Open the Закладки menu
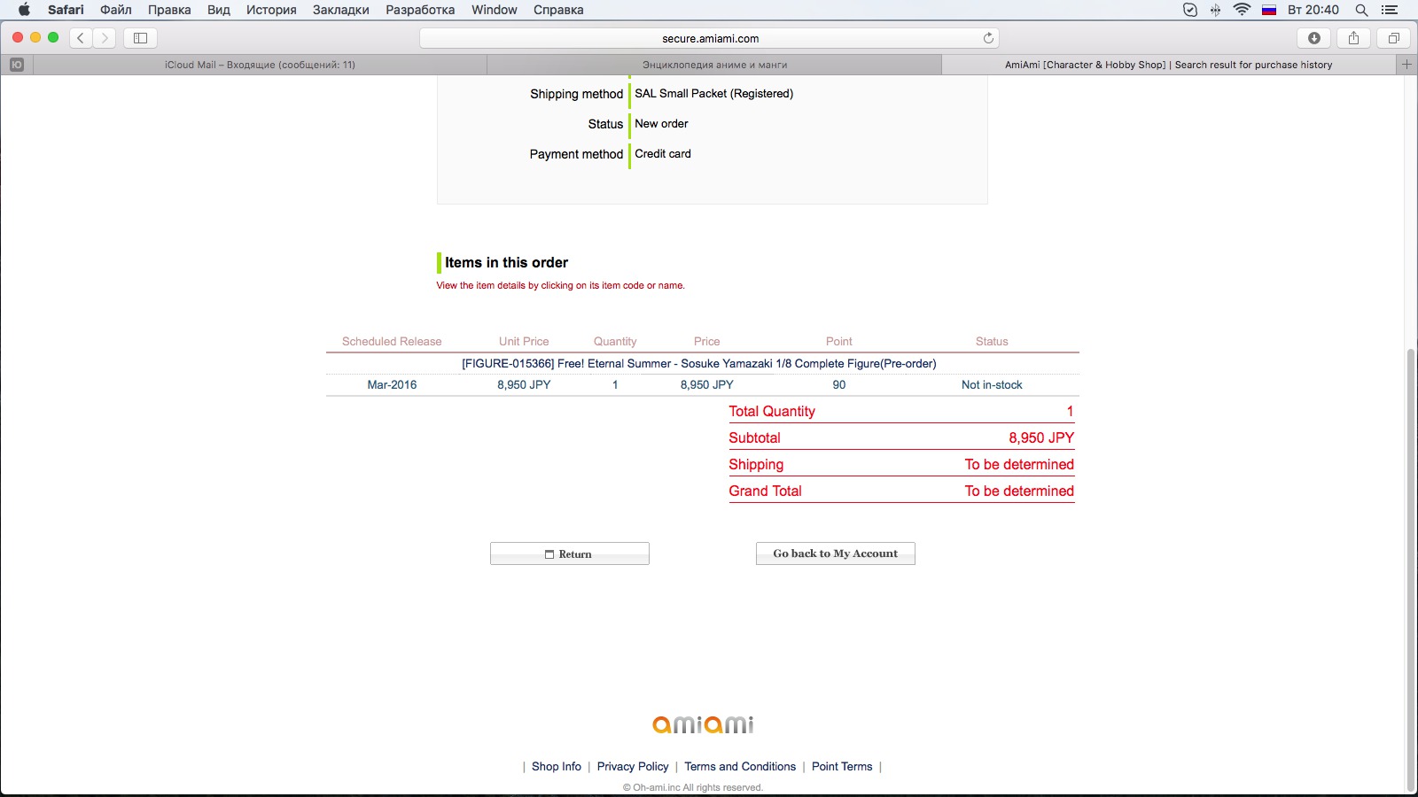Viewport: 1418px width, 797px height. pos(340,10)
